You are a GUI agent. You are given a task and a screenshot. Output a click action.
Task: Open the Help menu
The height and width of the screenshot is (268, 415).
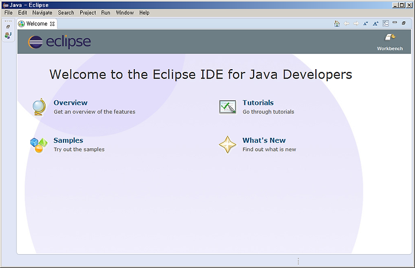[144, 13]
